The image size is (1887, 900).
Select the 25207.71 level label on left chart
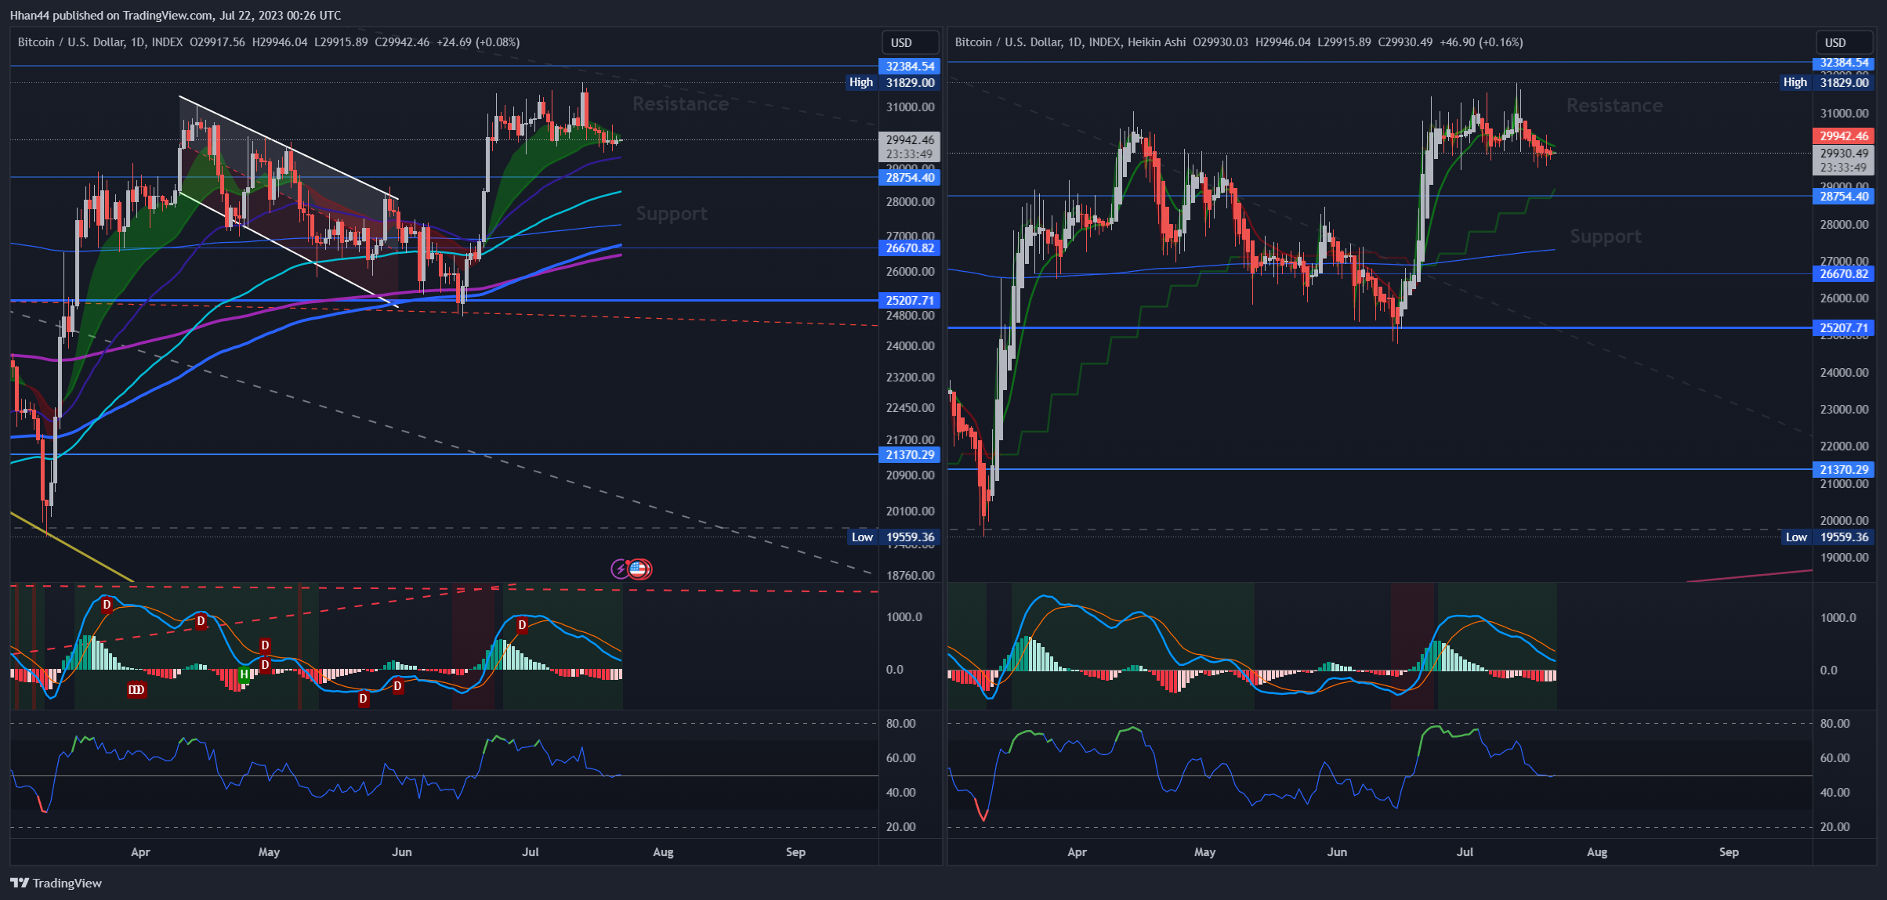[x=909, y=301]
